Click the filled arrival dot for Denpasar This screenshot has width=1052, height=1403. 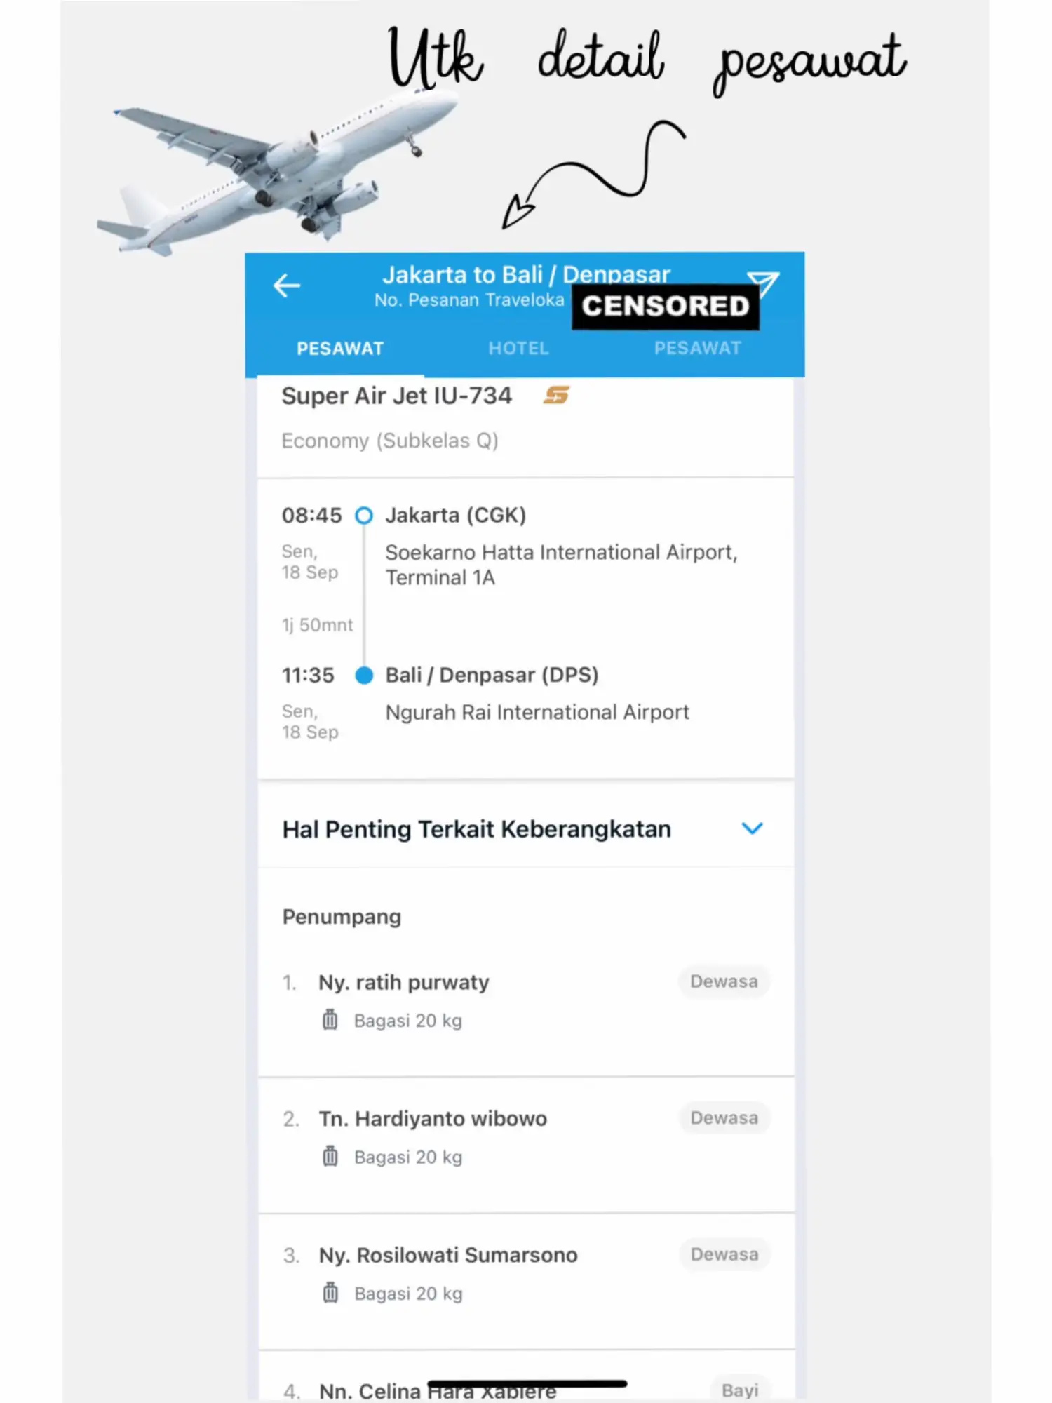(364, 676)
